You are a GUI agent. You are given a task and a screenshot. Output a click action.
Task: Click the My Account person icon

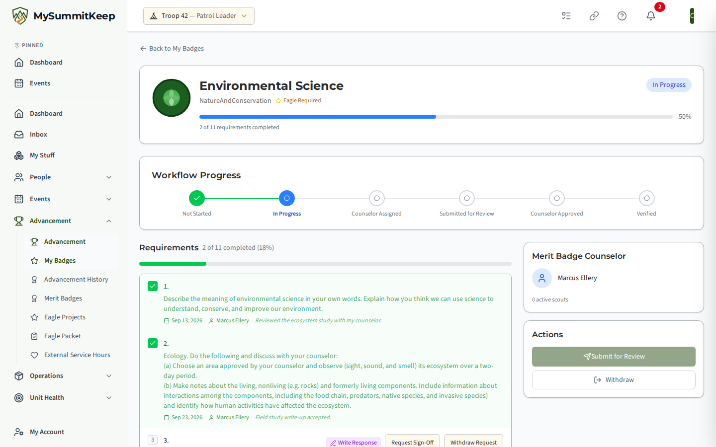point(19,432)
